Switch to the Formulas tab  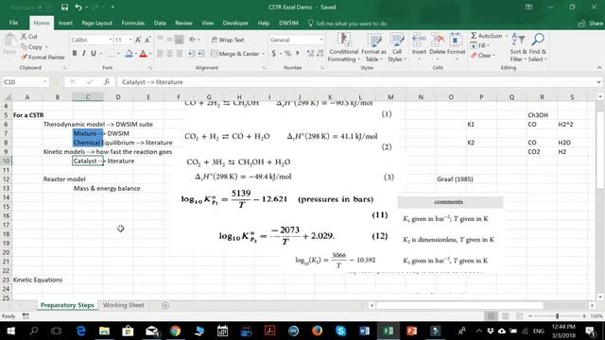click(133, 23)
